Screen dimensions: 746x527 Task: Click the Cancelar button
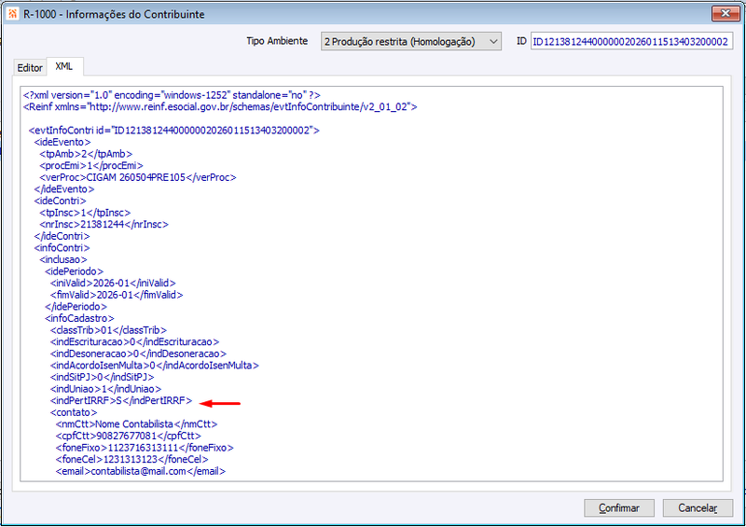698,508
